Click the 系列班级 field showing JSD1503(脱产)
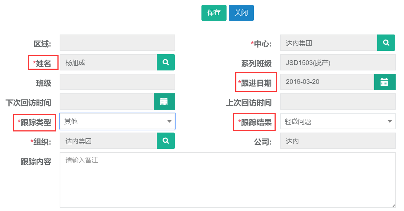Image resolution: width=404 pixels, height=211 pixels. click(x=337, y=62)
